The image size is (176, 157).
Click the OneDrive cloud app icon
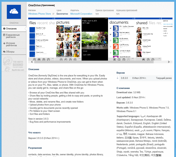tap(14, 12)
